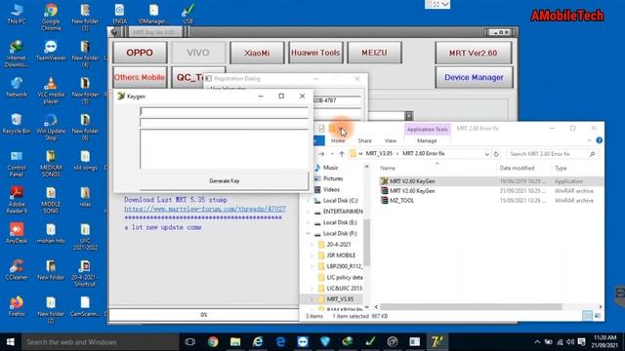This screenshot has height=351, width=625.
Task: Refresh the Explorer folder view
Action: 496,154
